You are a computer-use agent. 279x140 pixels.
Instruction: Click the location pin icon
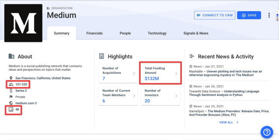pyautogui.click(x=11, y=78)
